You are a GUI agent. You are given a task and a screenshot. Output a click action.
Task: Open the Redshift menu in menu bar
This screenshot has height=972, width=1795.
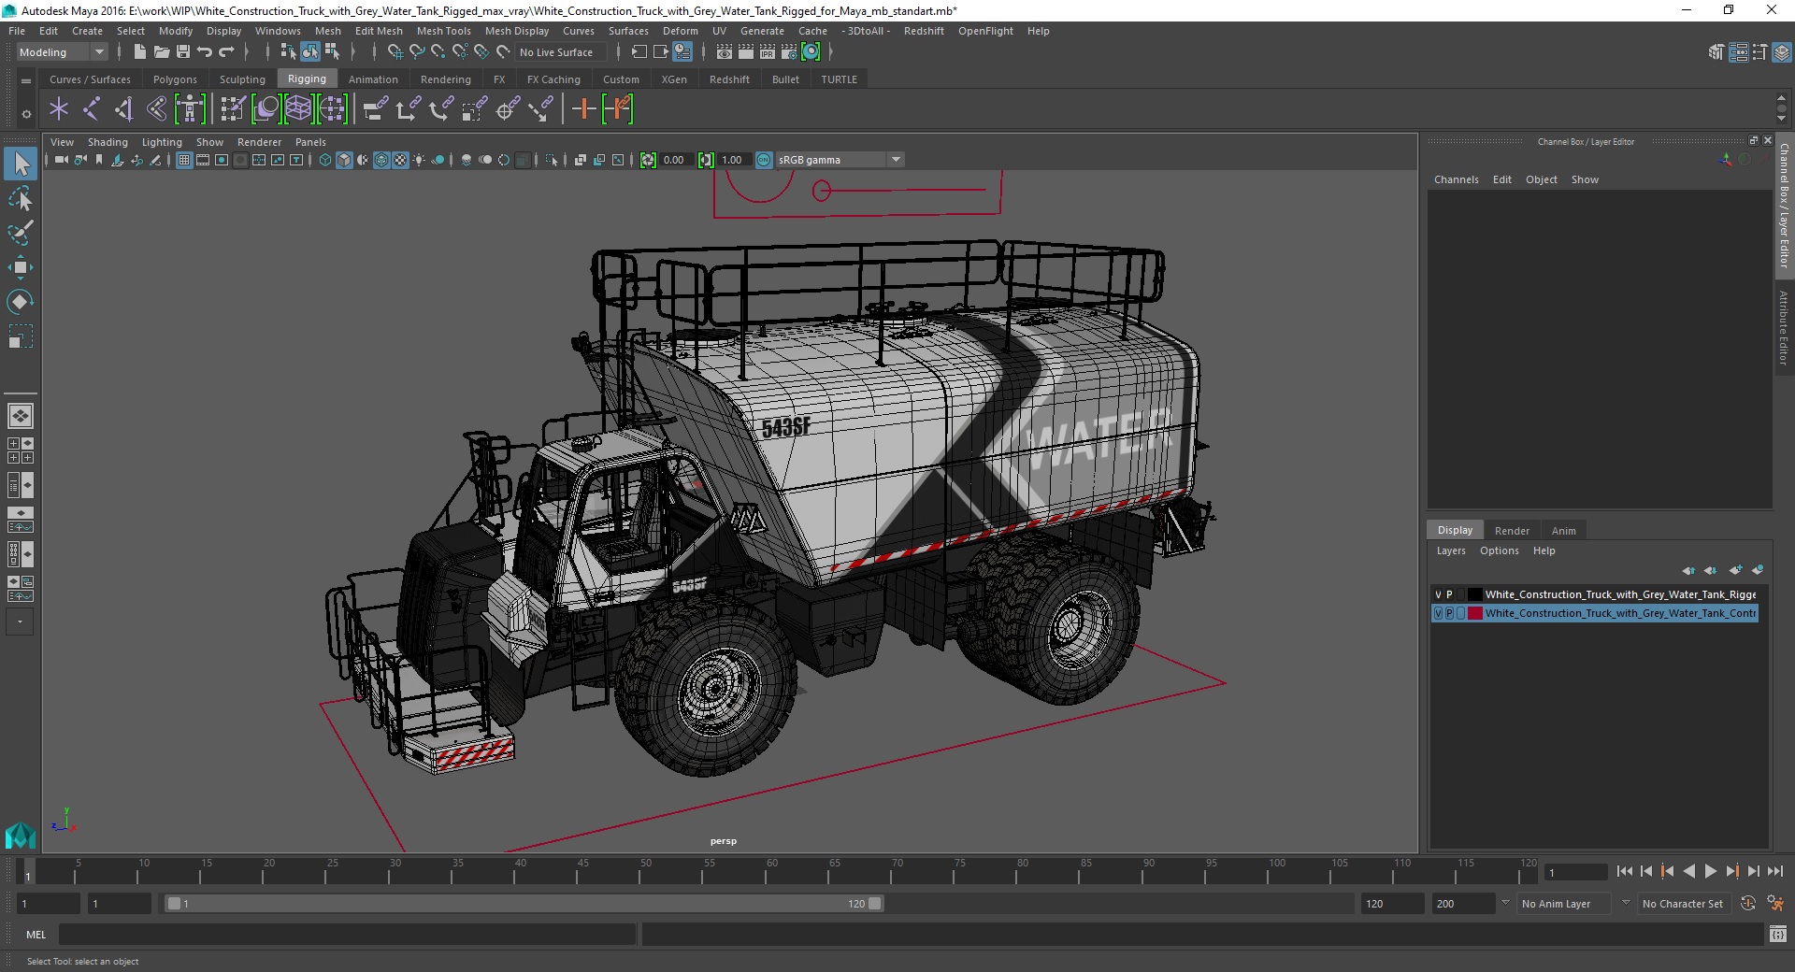924,31
